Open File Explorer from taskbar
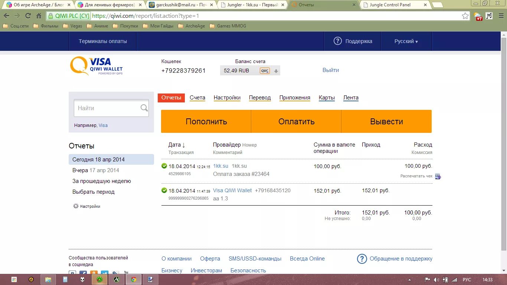 pos(48,279)
